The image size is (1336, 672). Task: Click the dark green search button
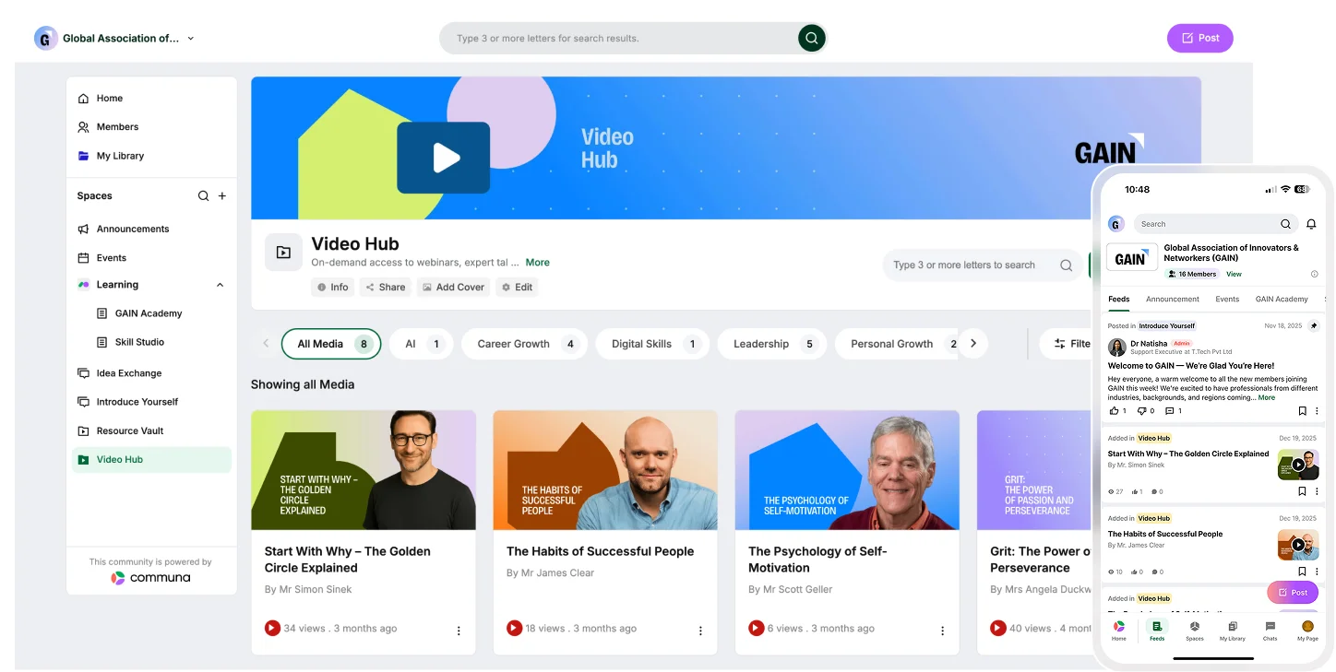click(811, 38)
